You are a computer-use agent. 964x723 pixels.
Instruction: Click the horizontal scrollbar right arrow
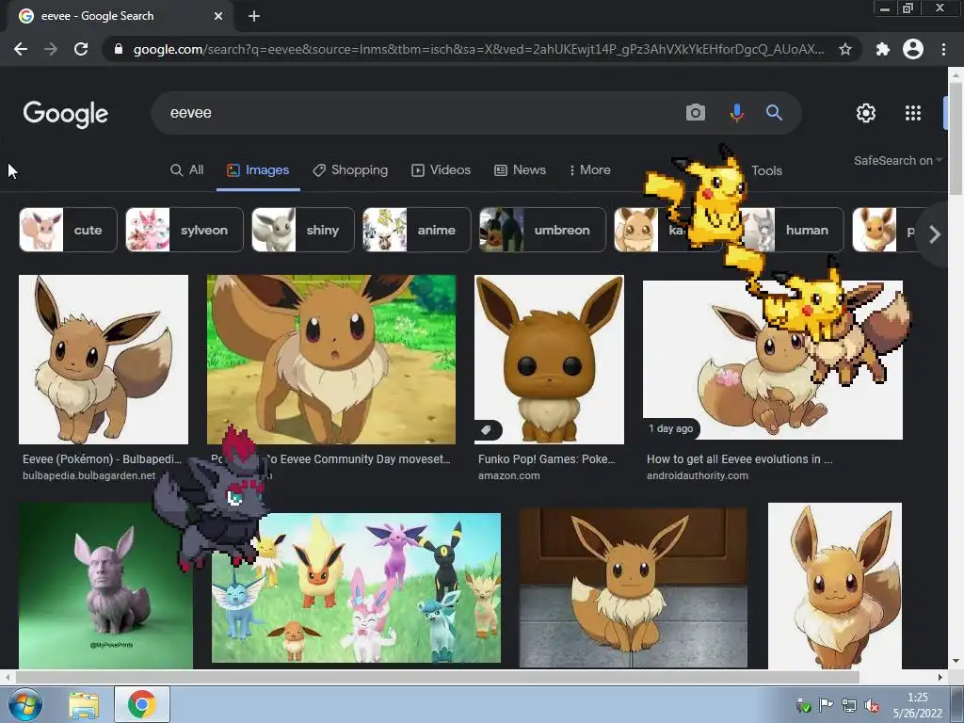(x=940, y=677)
